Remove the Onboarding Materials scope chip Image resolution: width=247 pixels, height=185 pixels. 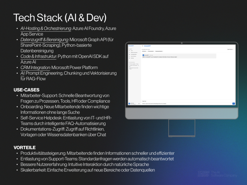[162, 51]
